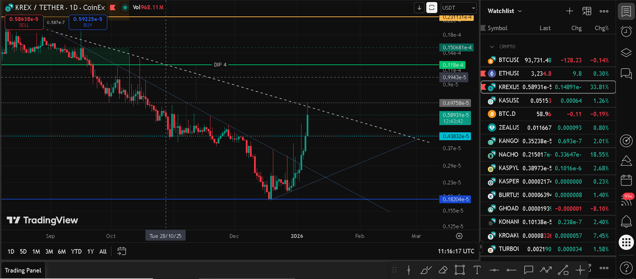Select the 1Y time range
Image resolution: width=636 pixels, height=279 pixels.
(x=91, y=251)
